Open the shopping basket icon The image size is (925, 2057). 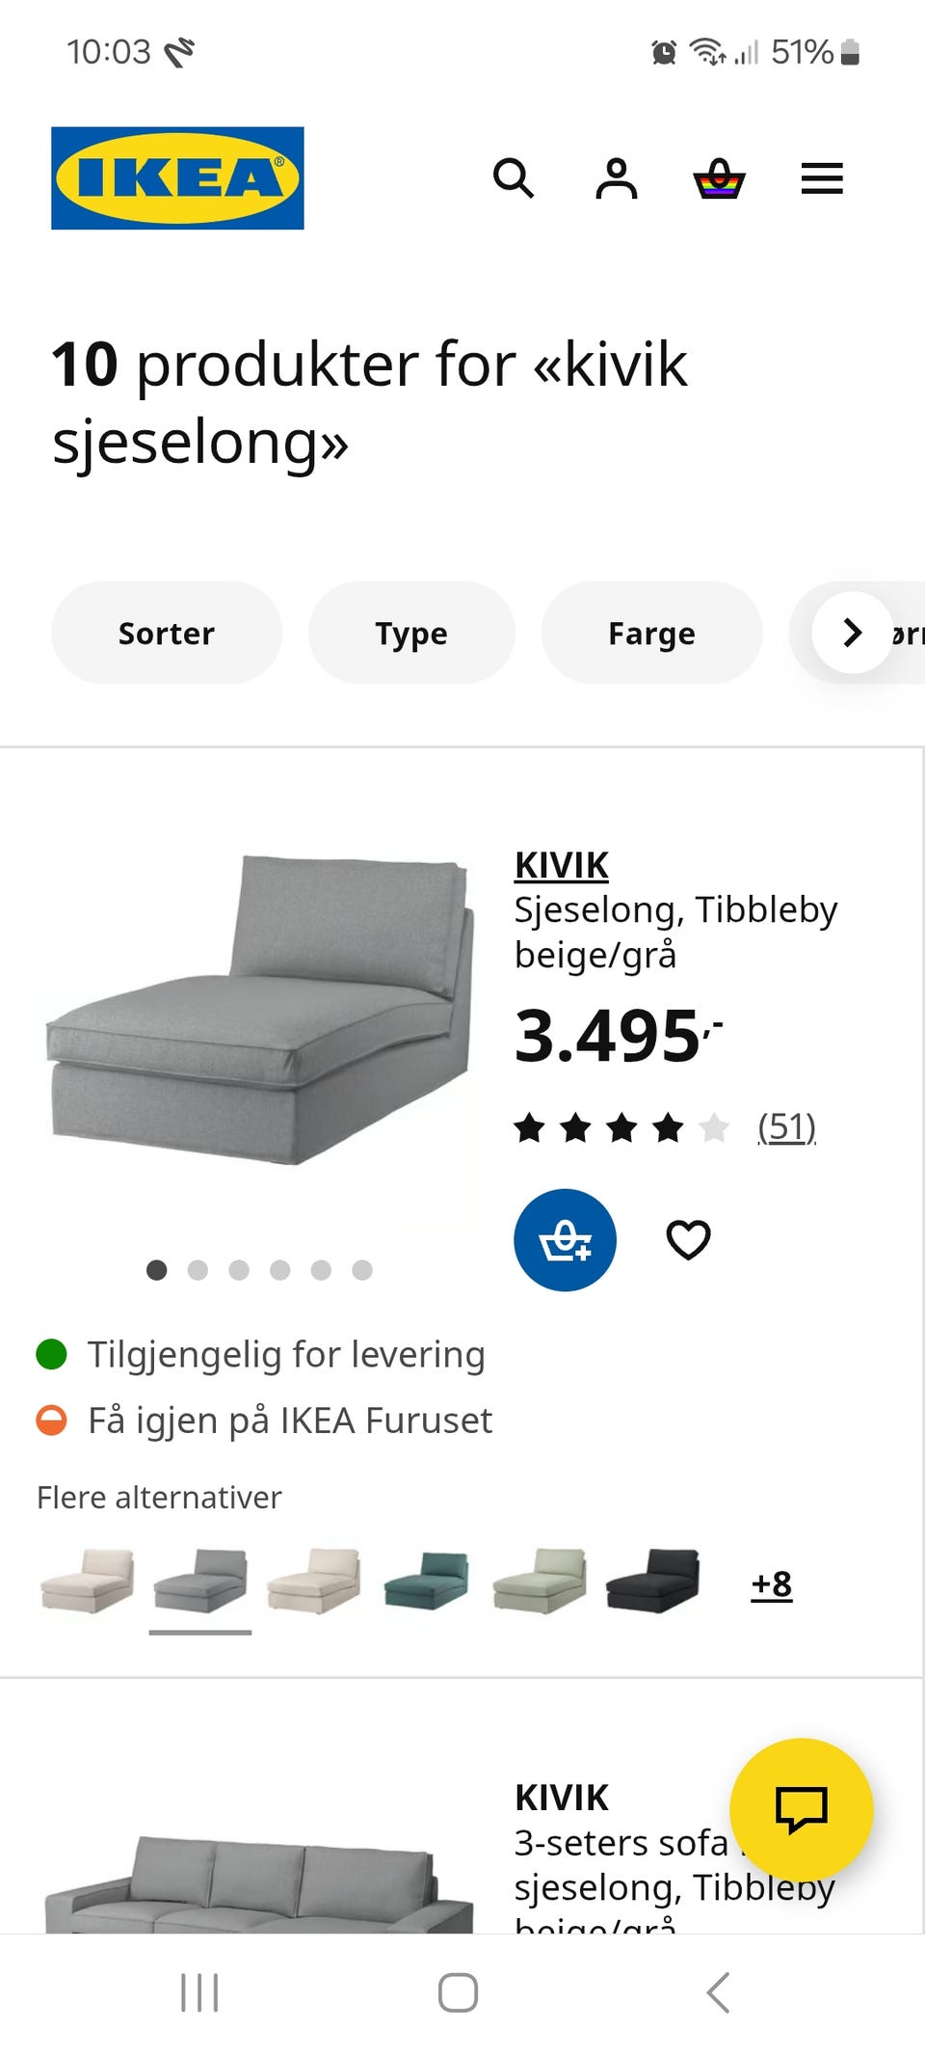(720, 178)
